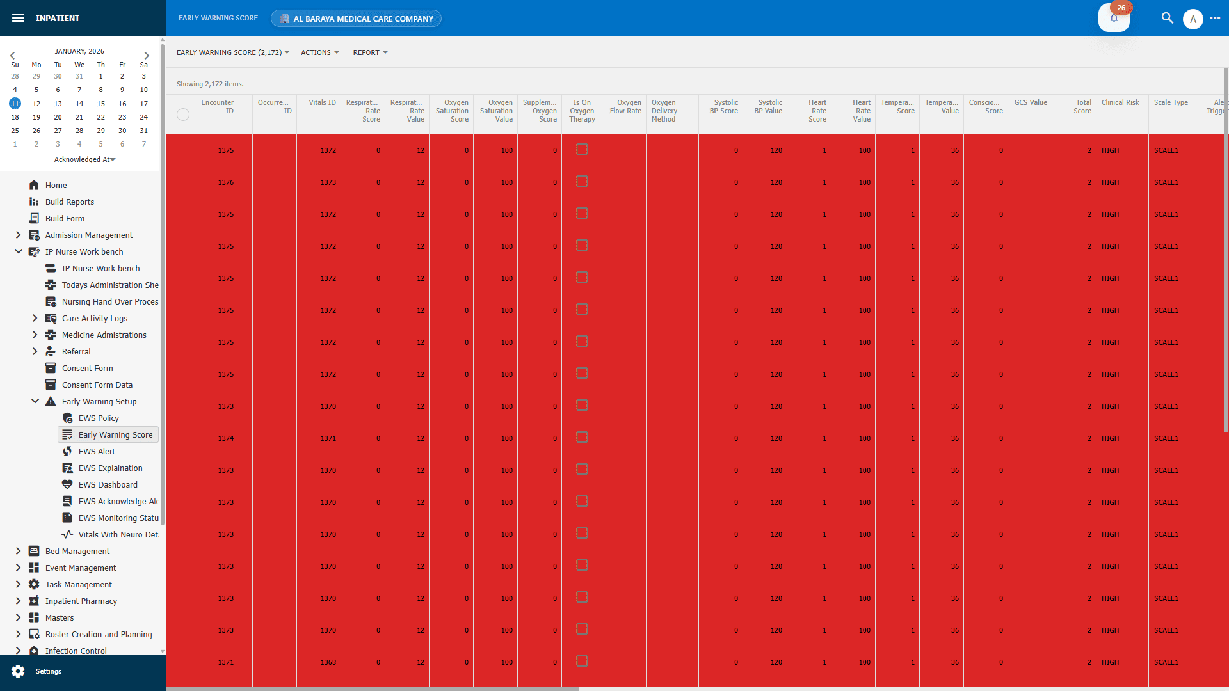Screen dimensions: 1229x691
Task: Toggle the select-all checkbox in the table header
Action: 183,115
